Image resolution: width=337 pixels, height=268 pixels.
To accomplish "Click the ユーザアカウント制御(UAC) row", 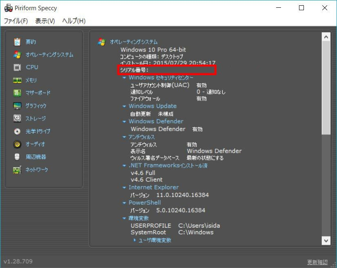I will (x=168, y=85).
